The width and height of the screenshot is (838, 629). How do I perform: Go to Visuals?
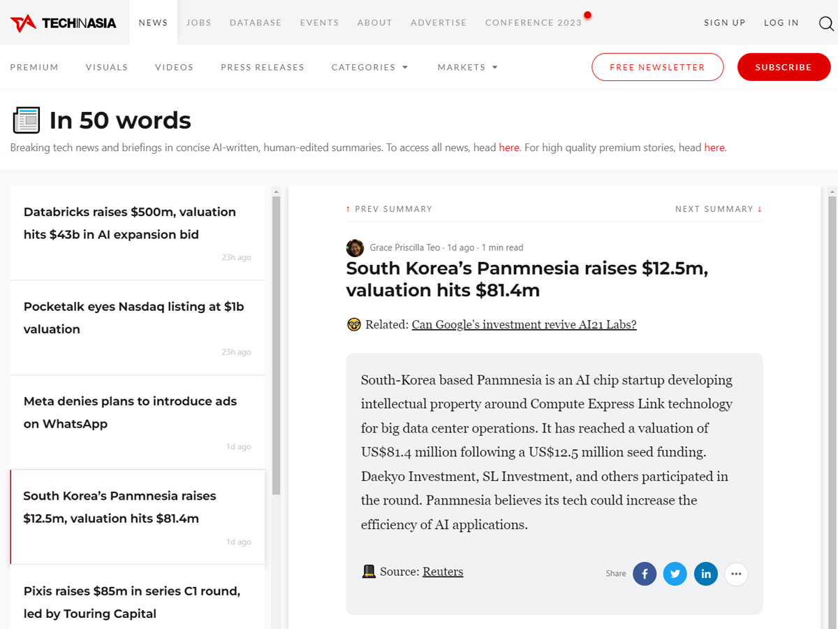point(107,67)
